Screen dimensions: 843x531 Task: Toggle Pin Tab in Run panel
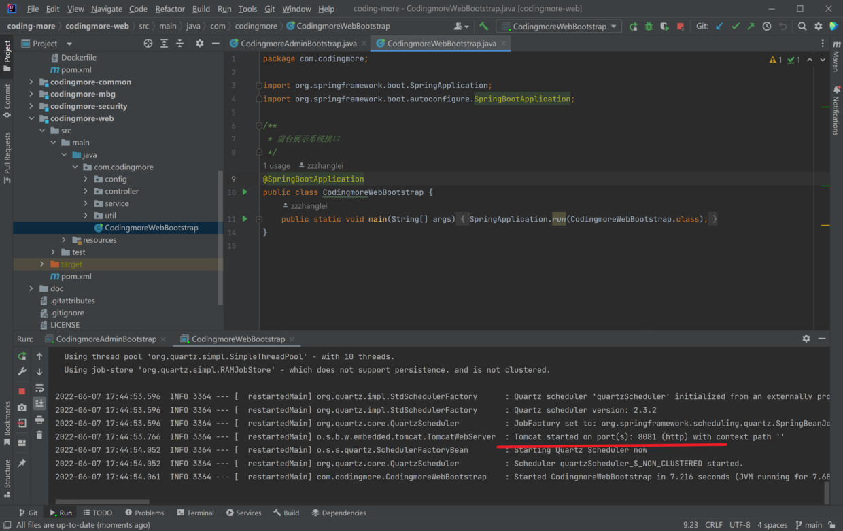click(x=22, y=463)
